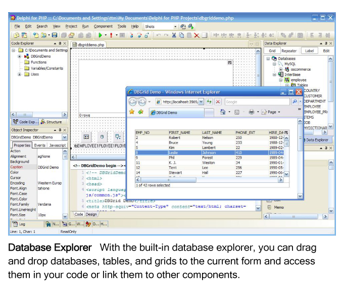
Task: Open the Shots combo box dropdown
Action: coord(175,27)
